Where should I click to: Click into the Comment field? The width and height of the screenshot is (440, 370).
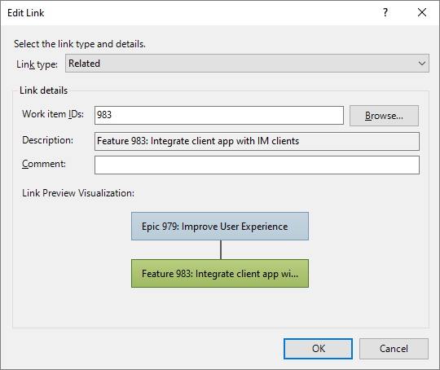pyautogui.click(x=257, y=165)
